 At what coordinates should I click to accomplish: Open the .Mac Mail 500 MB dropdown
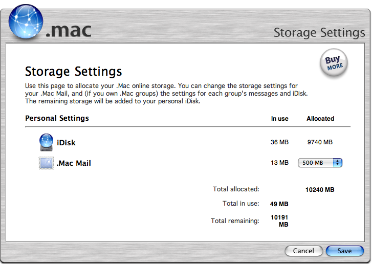(320, 163)
